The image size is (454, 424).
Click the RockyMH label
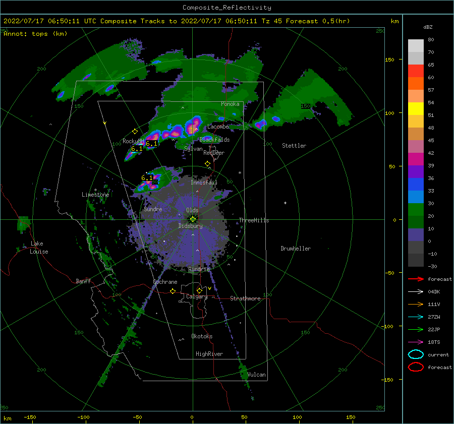click(x=133, y=141)
